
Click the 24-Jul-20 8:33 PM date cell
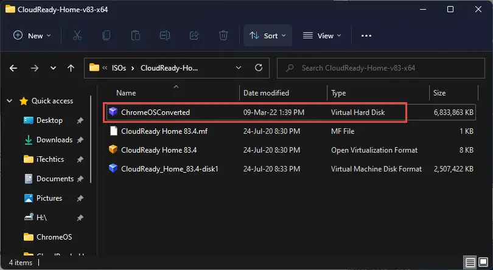point(271,169)
